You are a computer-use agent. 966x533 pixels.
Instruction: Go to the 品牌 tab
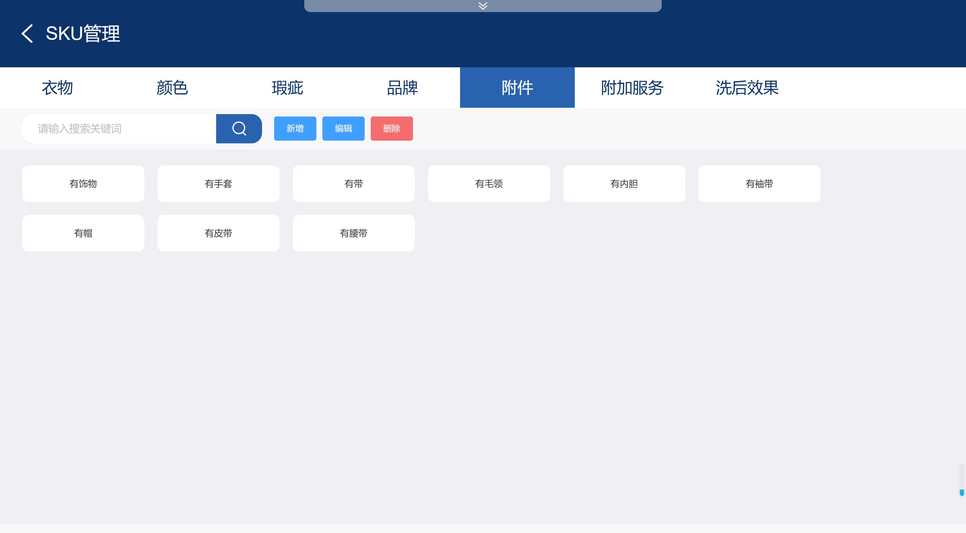[x=402, y=88]
